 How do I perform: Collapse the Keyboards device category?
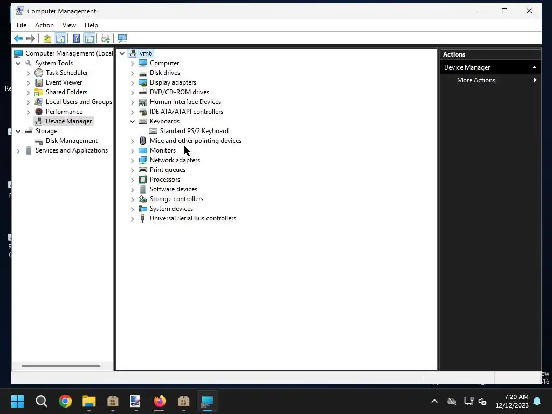(x=133, y=121)
